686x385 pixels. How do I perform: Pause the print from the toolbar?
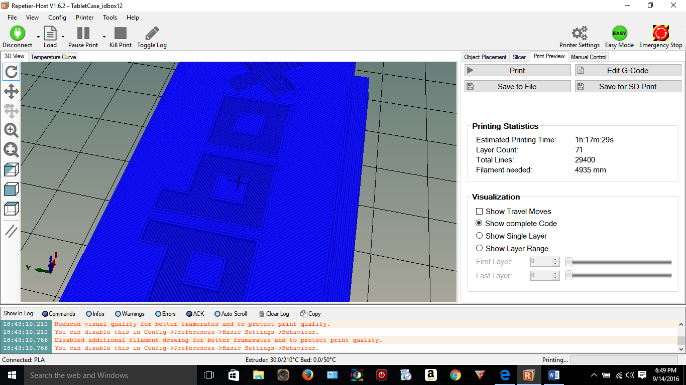pos(83,34)
